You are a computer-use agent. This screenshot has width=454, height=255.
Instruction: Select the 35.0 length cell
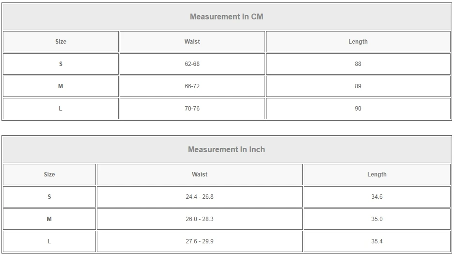[376, 219]
